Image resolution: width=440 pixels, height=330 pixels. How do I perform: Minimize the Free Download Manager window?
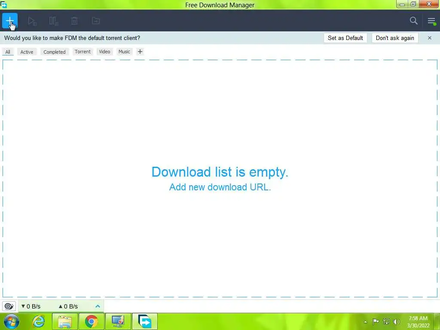402,4
